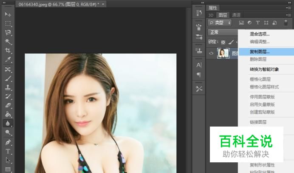
Task: Select the Pen tool
Action: click(8, 142)
